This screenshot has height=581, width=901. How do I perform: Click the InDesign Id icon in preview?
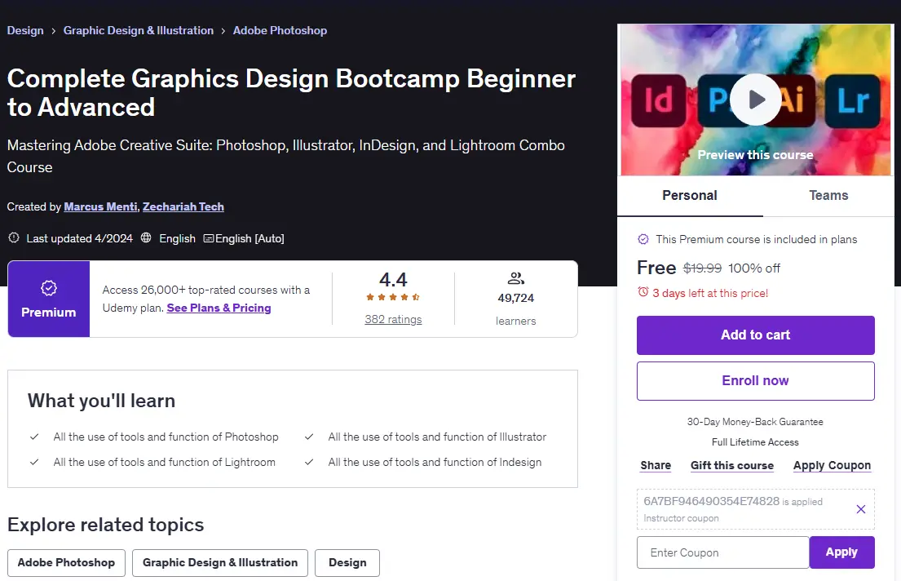click(659, 100)
